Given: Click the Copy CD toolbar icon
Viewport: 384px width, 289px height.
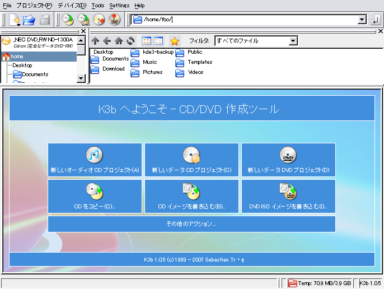Looking at the screenshot, I should 68,20.
